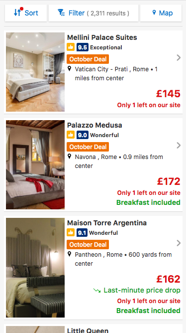The width and height of the screenshot is (186, 333).
Task: Click thumbs-up icon for Palazzo Medusa
Action: pyautogui.click(x=71, y=135)
